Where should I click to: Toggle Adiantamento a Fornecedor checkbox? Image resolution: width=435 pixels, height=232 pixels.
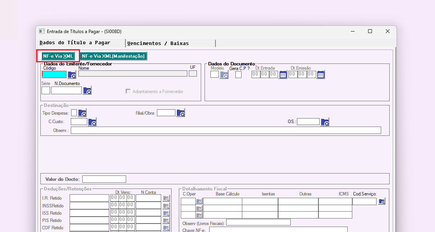tap(128, 91)
